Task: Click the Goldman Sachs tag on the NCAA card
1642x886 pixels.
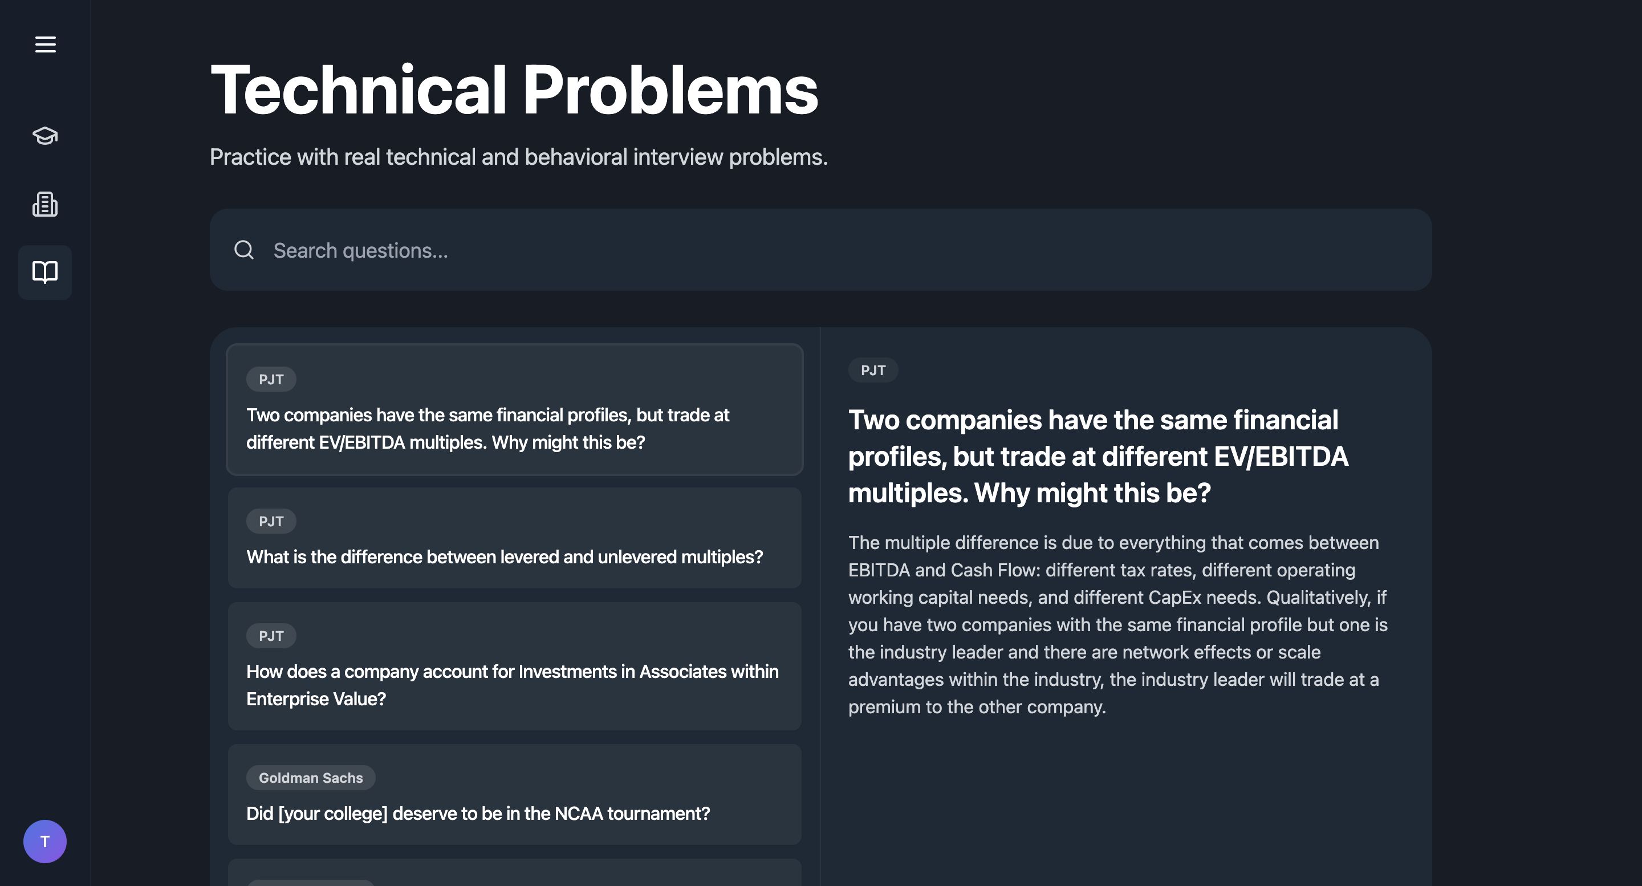Action: tap(310, 778)
